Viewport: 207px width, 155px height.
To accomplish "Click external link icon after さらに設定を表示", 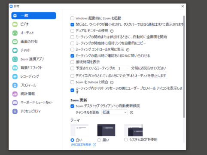I will 94,145.
